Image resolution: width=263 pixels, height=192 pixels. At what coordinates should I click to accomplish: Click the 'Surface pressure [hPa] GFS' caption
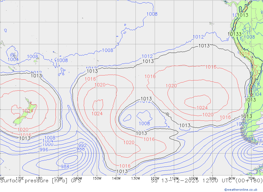click(x=41, y=181)
